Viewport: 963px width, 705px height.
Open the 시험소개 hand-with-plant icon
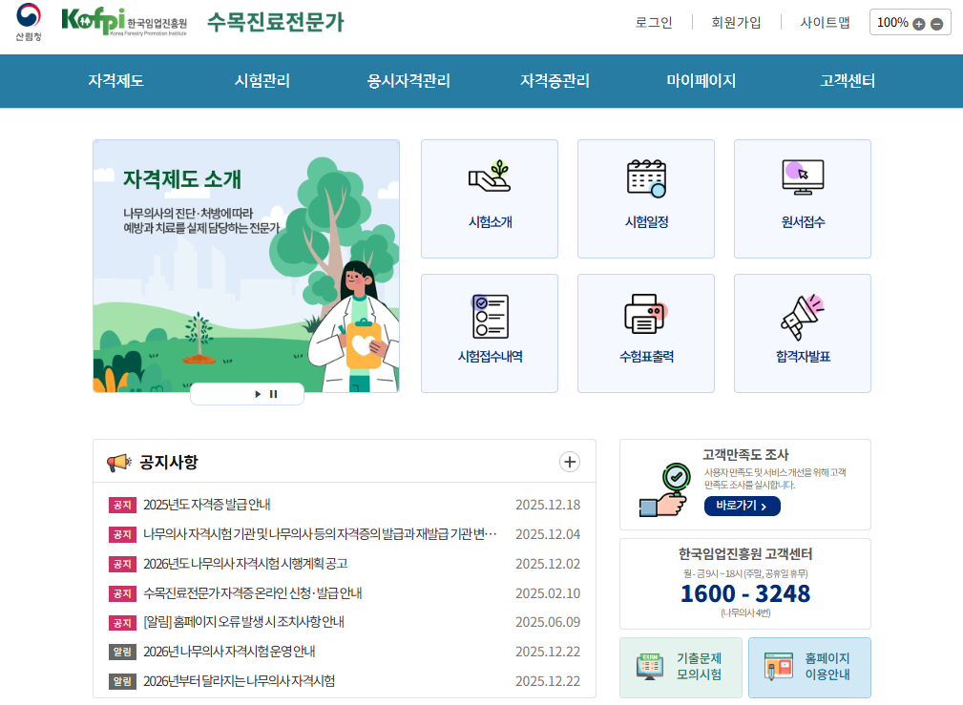[x=490, y=177]
